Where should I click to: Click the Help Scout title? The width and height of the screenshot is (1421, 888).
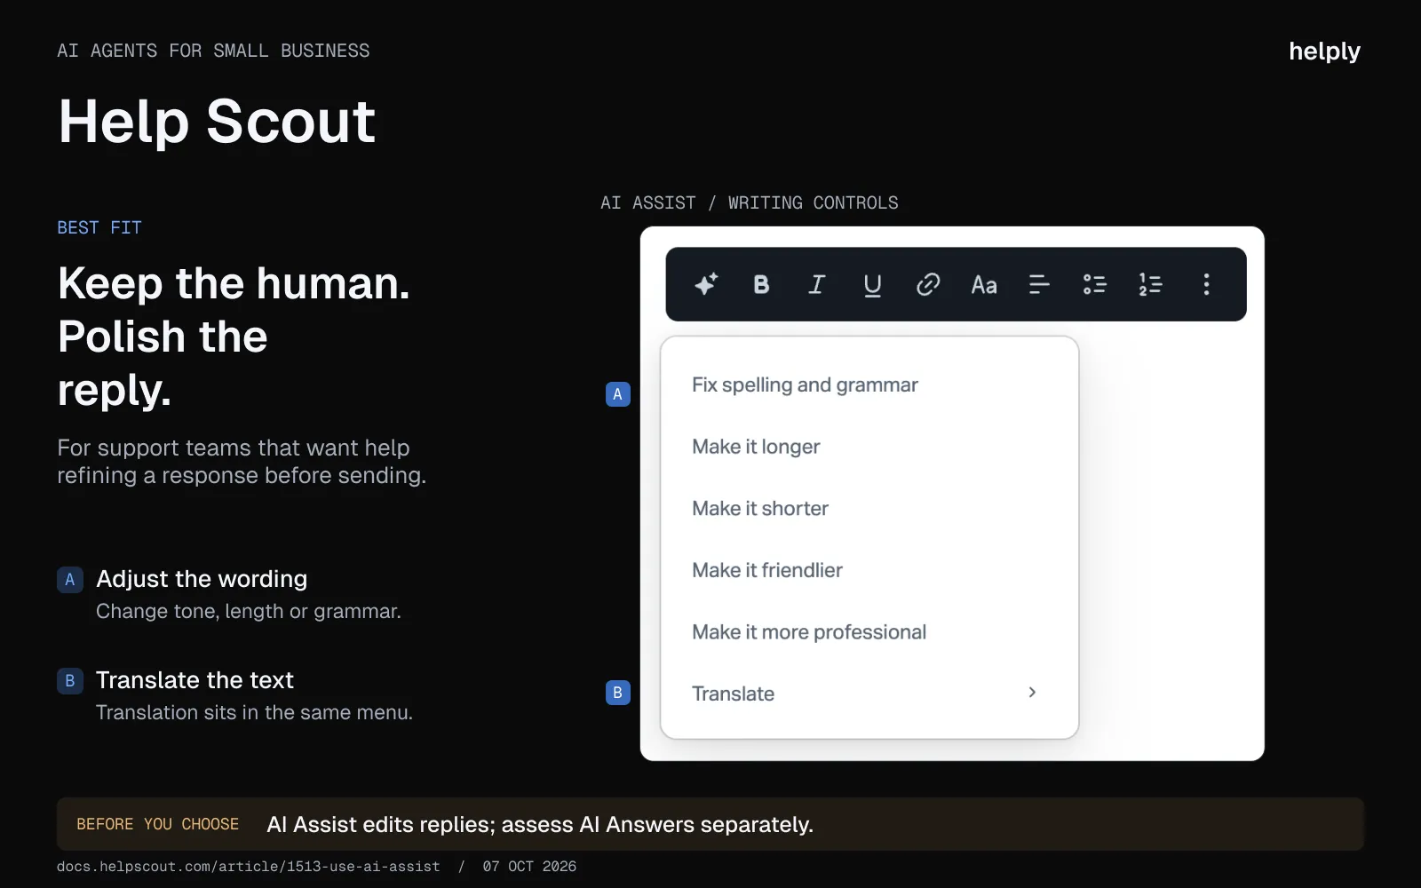217,122
